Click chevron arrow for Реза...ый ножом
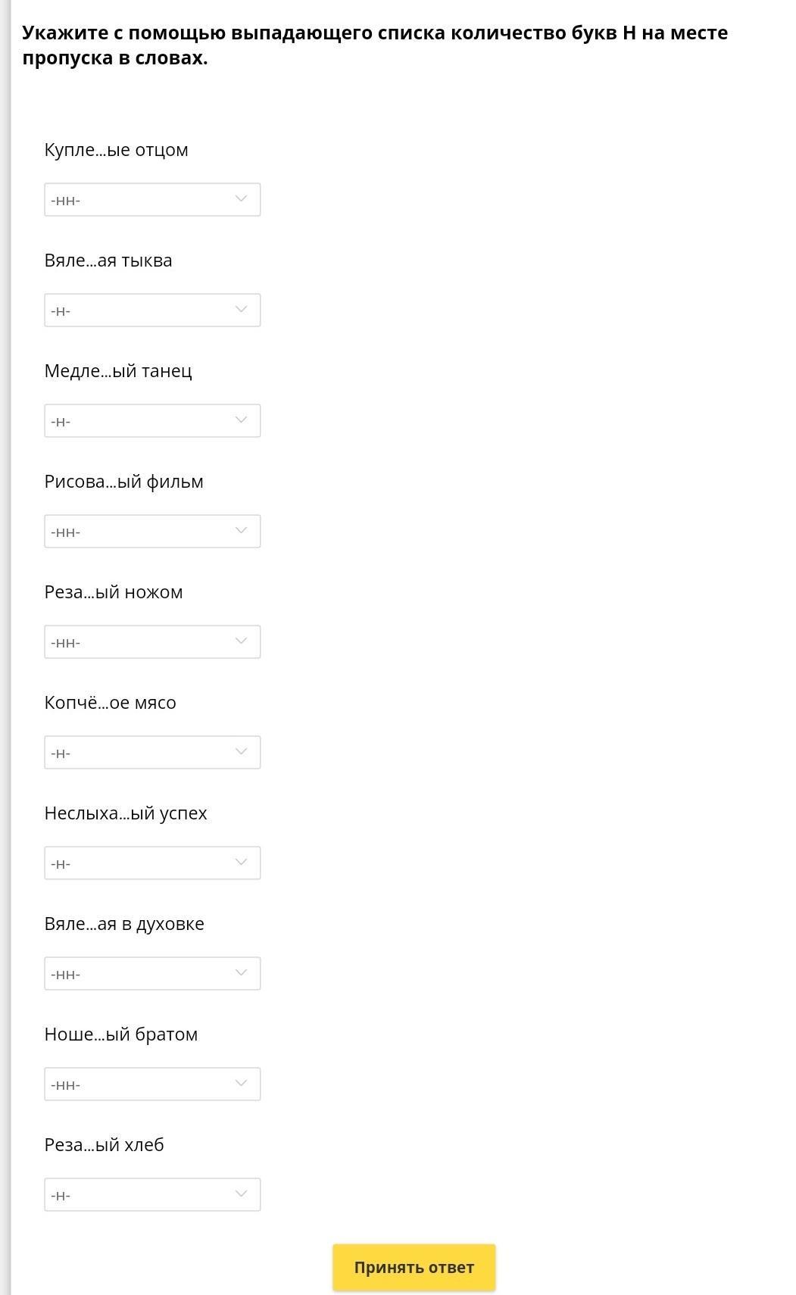The image size is (796, 1295). coord(241,641)
